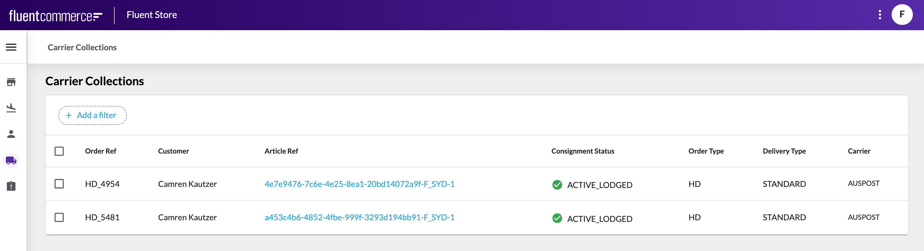Open article link starting with a453c4b6
924x251 pixels.
click(359, 217)
